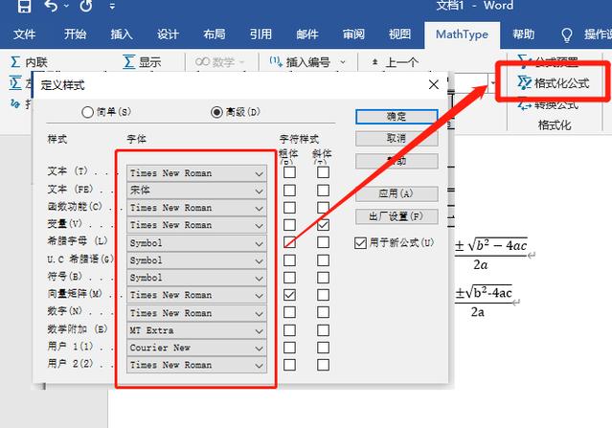The height and width of the screenshot is (428, 612).
Task: Switch to the 审阅 ribbon tab
Action: pos(353,34)
